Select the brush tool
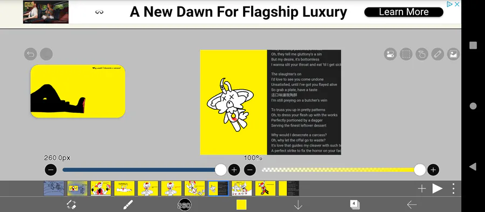 [128, 204]
